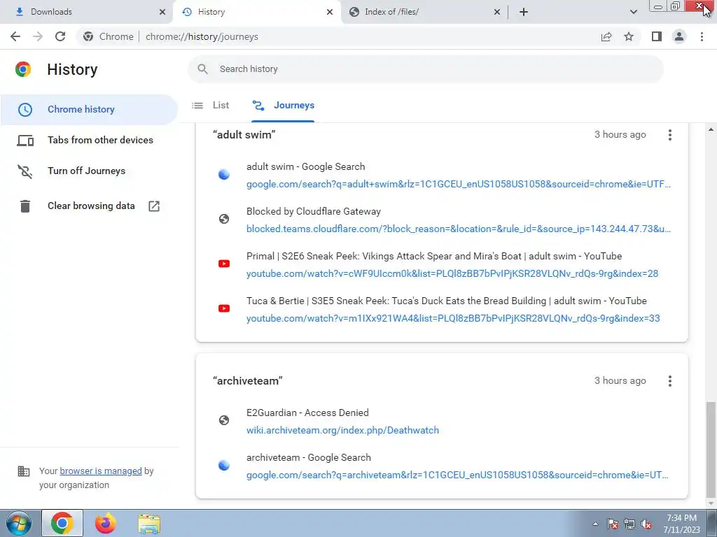This screenshot has width=717, height=537.
Task: Open the profile avatar menu
Action: pyautogui.click(x=679, y=36)
